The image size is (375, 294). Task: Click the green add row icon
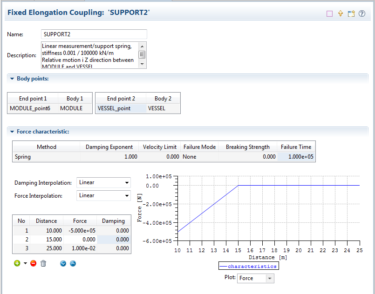pos(17,263)
